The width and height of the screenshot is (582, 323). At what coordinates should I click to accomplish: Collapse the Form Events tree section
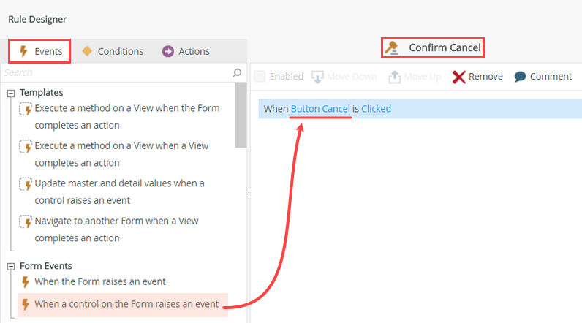click(x=11, y=267)
